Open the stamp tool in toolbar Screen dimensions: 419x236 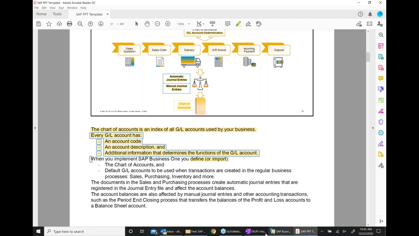pos(259,24)
